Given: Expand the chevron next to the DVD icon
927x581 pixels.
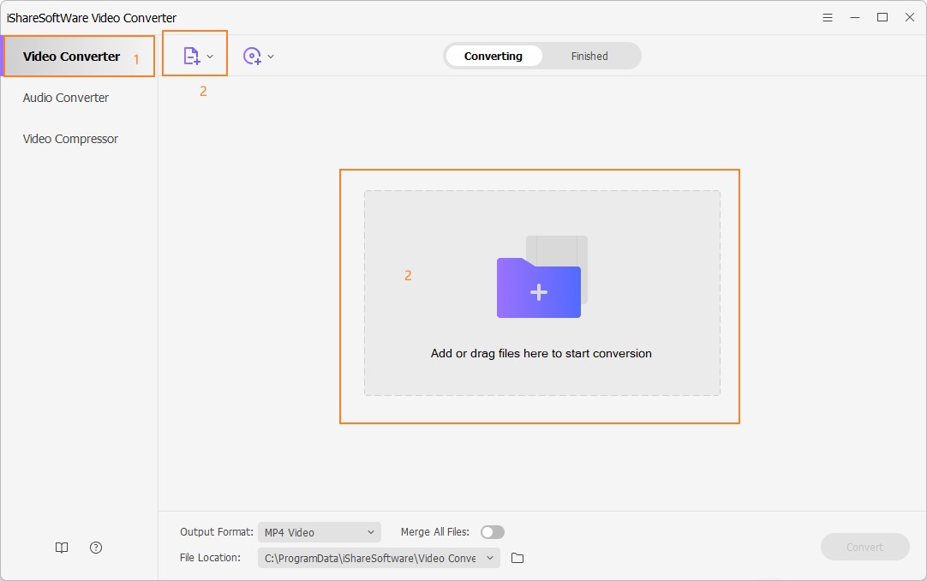Looking at the screenshot, I should (270, 55).
